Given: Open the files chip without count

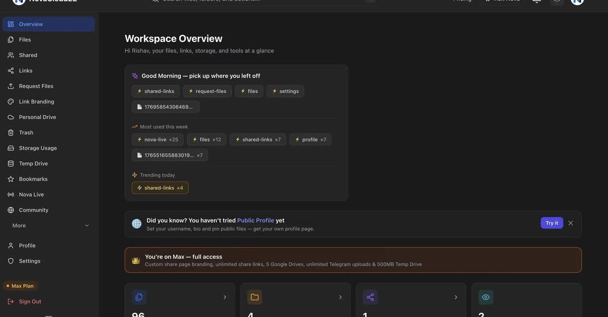Looking at the screenshot, I should pos(249,92).
